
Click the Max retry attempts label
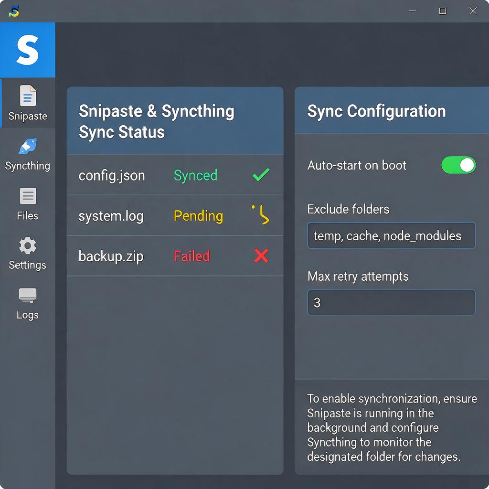tap(358, 276)
